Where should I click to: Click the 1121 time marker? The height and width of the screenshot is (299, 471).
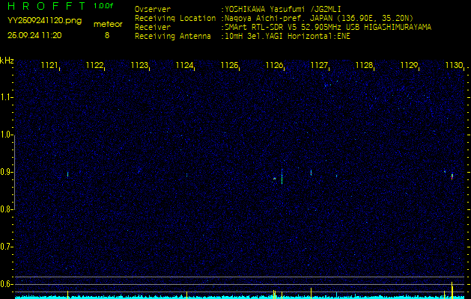tap(49, 66)
